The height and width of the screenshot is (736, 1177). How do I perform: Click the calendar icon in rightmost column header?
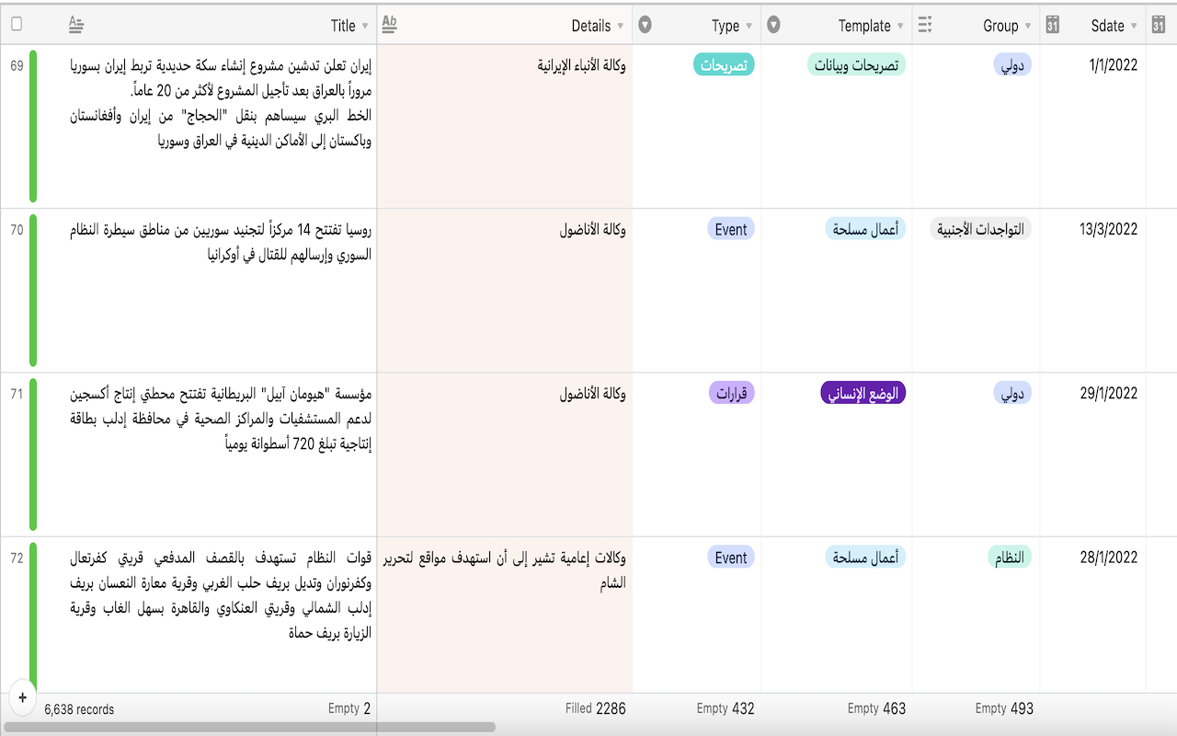coord(1159,26)
